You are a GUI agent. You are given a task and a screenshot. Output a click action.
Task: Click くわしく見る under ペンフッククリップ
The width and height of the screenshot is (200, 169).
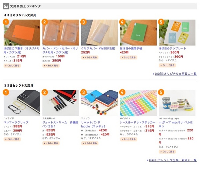(x=12, y=139)
